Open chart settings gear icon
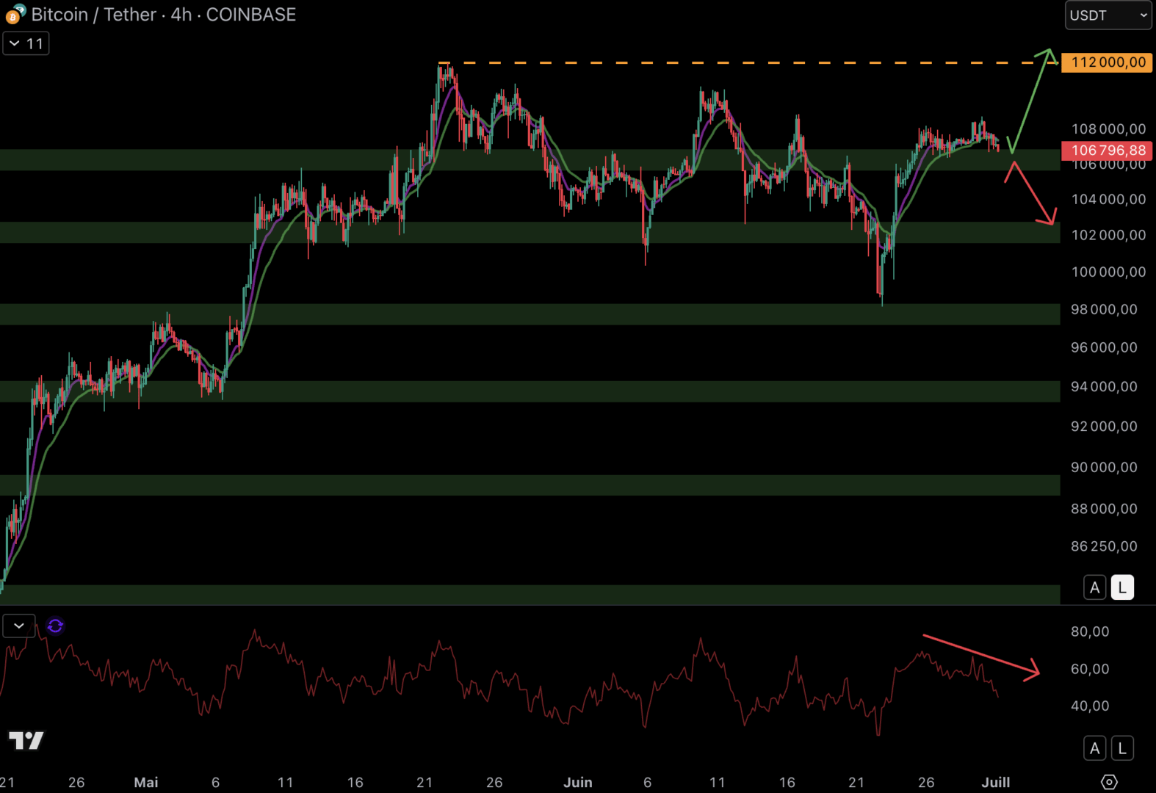The height and width of the screenshot is (793, 1156). pyautogui.click(x=1109, y=782)
